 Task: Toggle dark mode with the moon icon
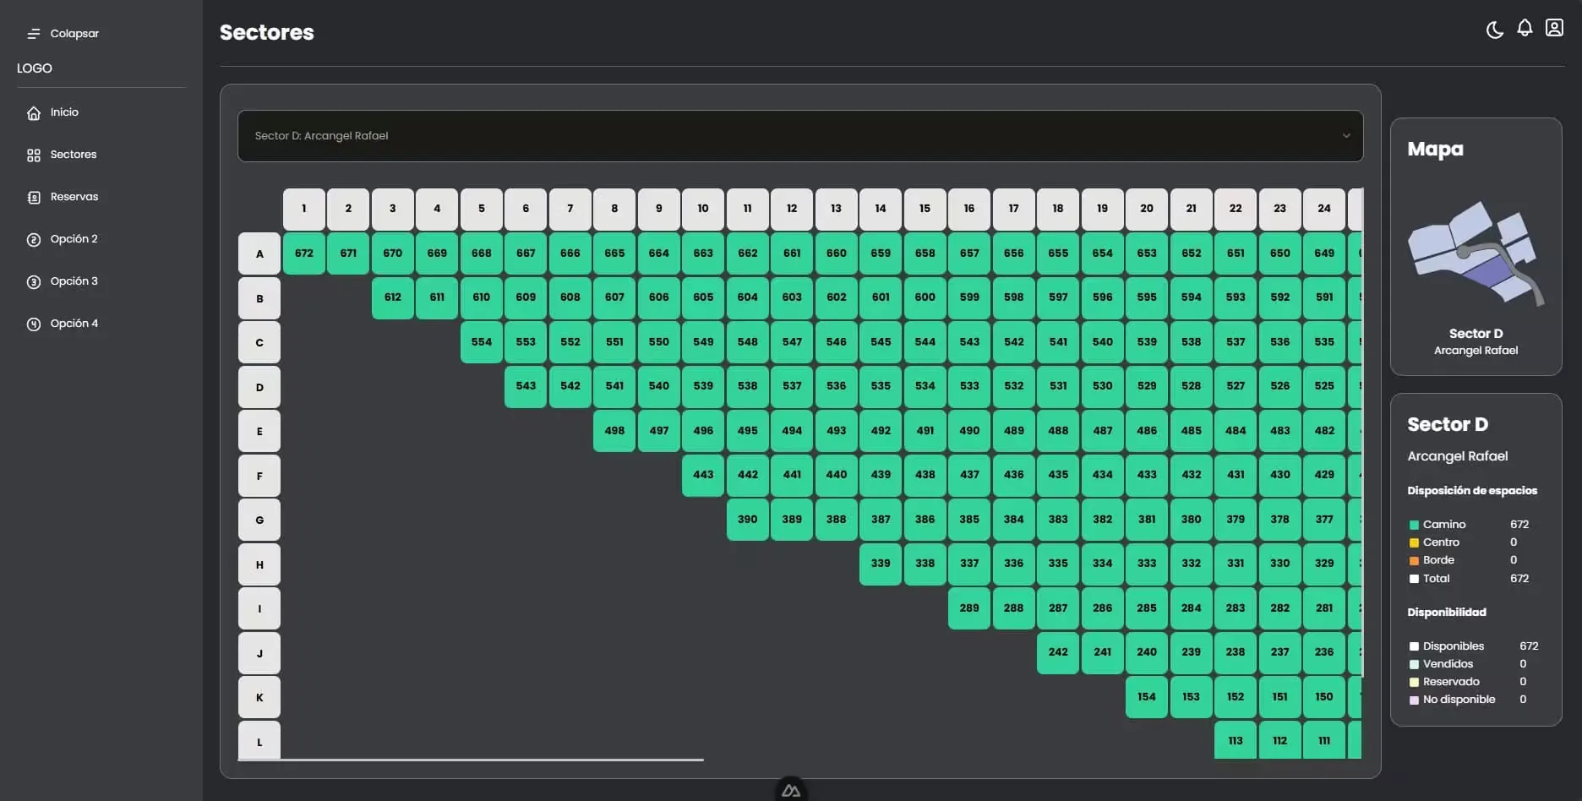click(x=1494, y=28)
